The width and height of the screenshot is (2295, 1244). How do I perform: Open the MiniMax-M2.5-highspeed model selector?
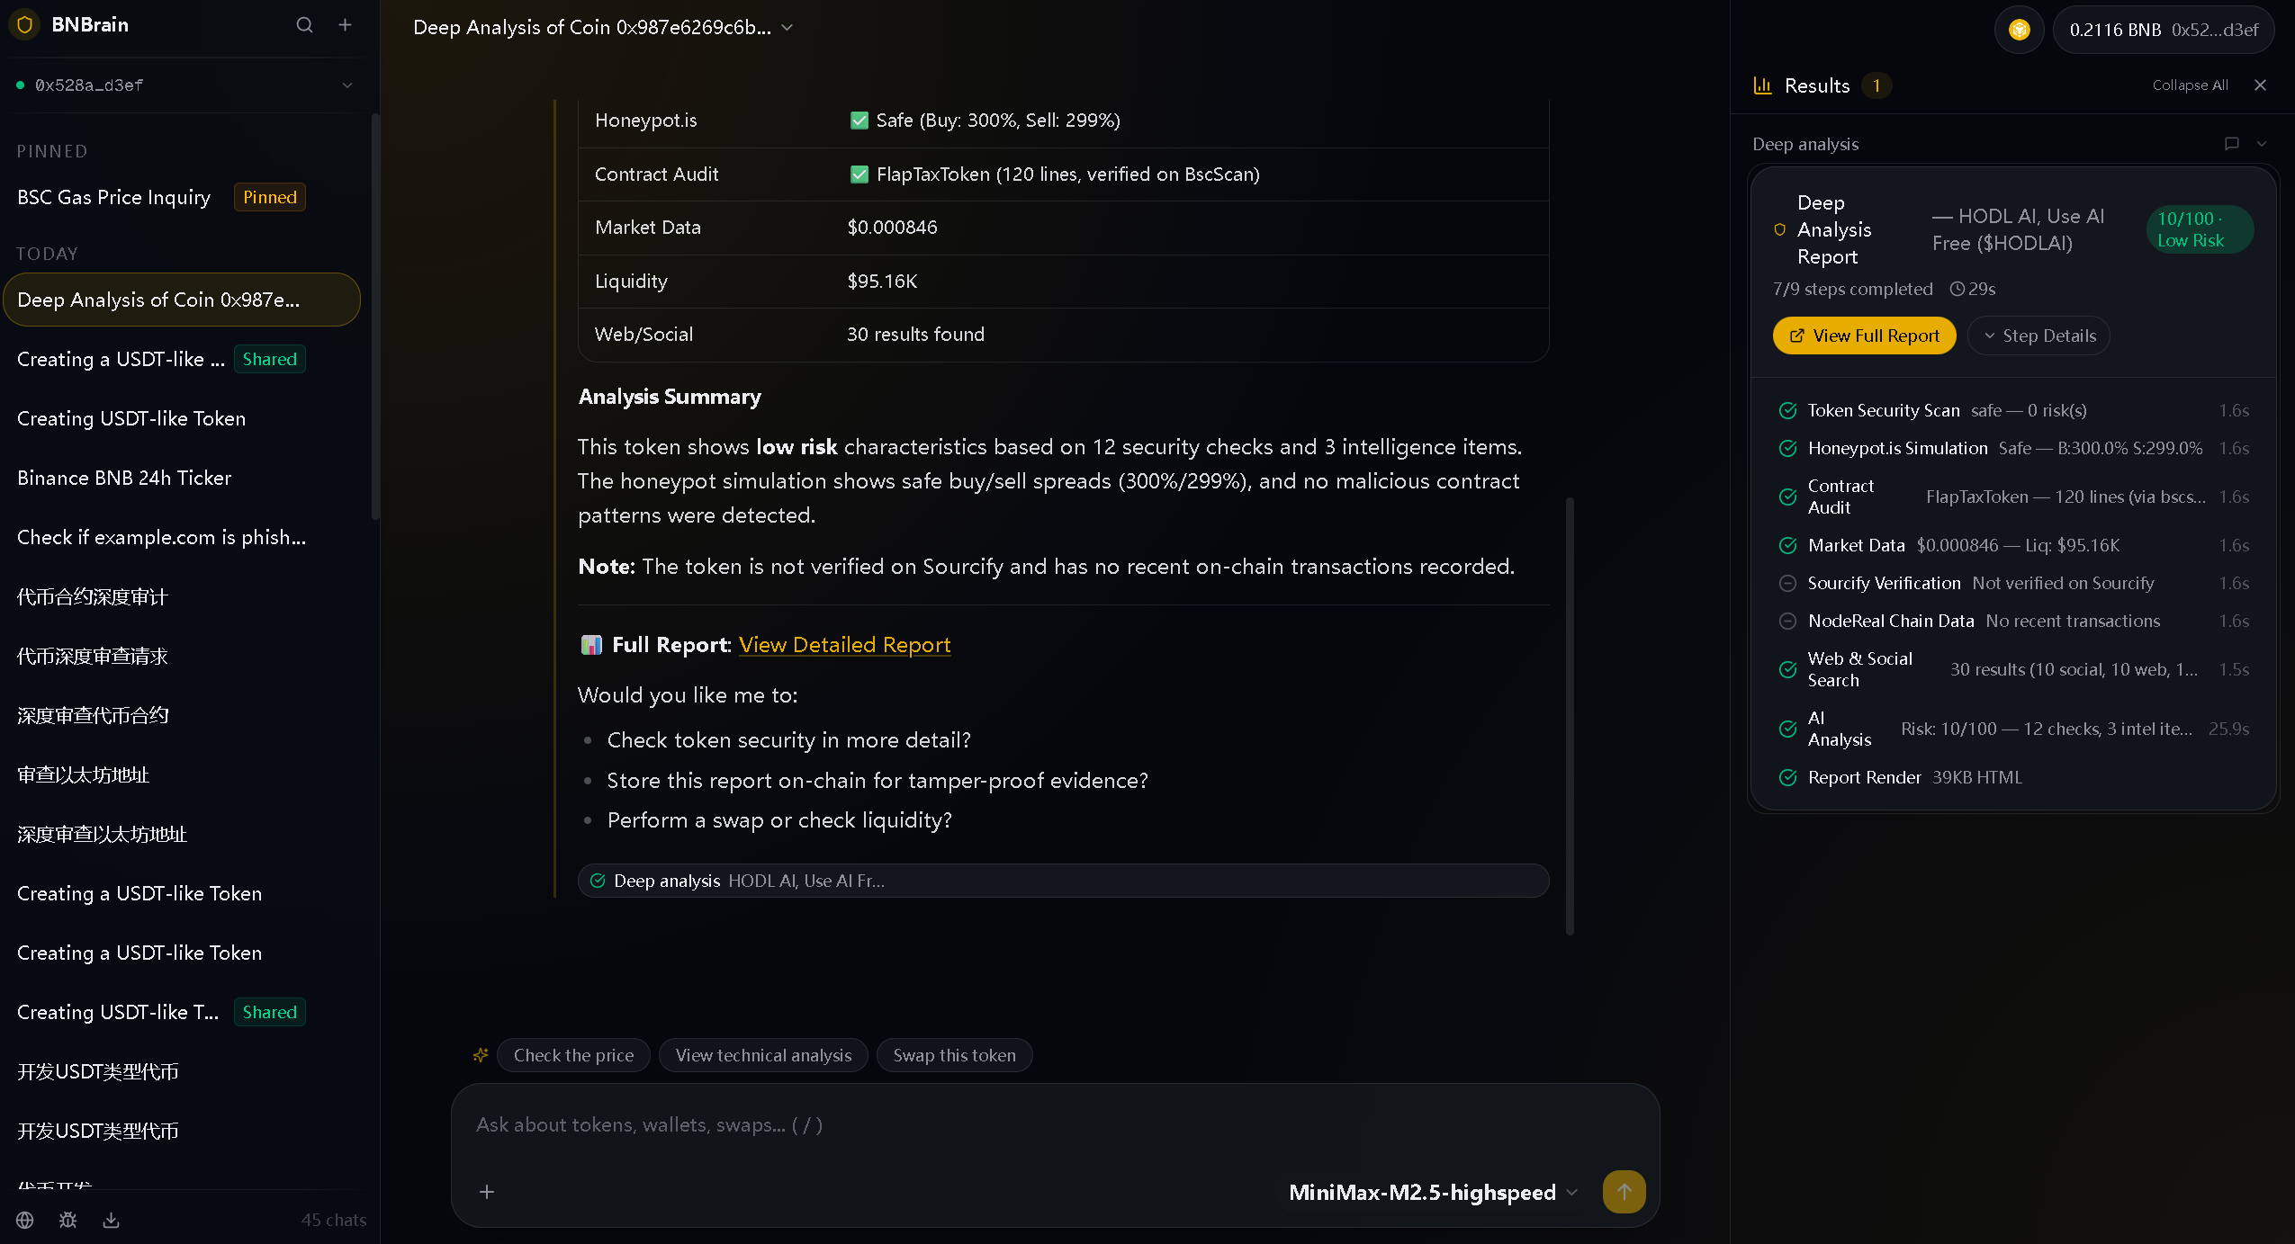(x=1432, y=1192)
